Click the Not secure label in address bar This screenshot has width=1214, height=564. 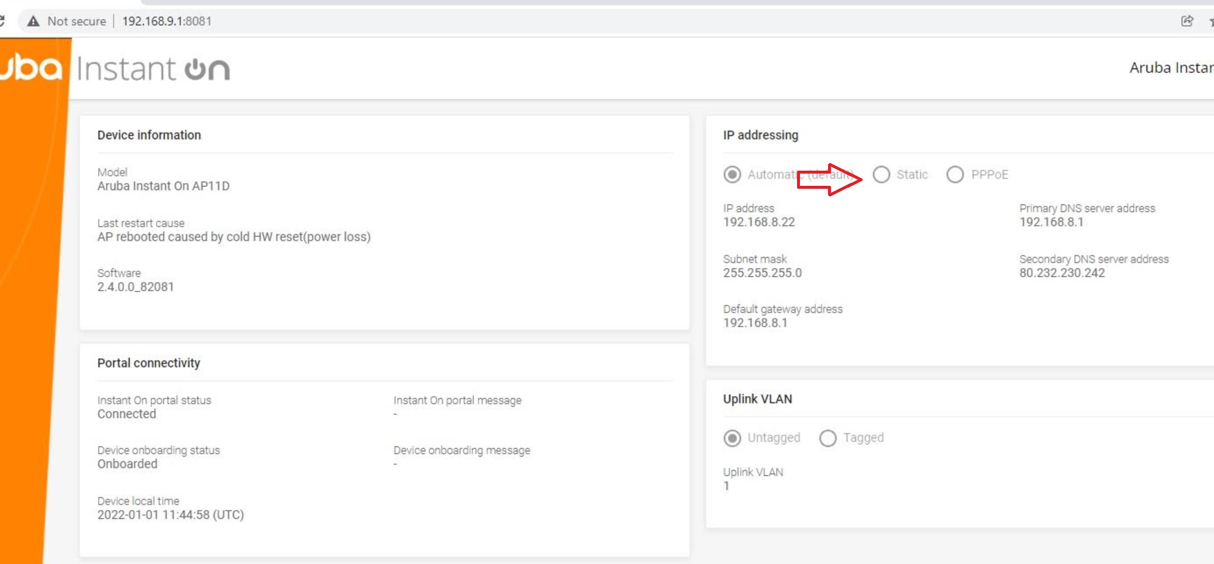click(76, 21)
